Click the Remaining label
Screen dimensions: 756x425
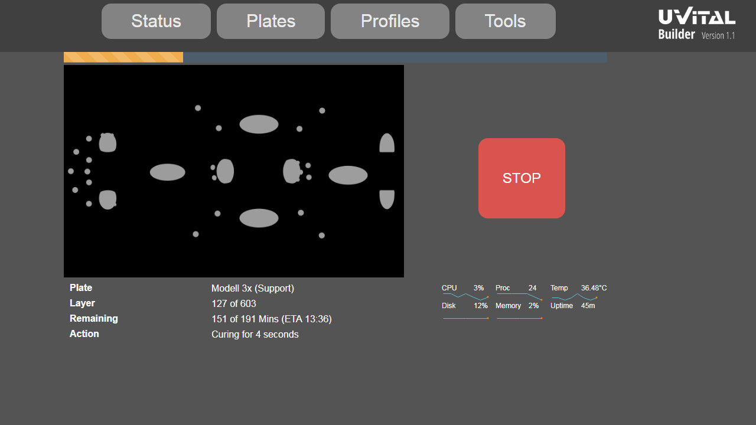click(x=94, y=318)
